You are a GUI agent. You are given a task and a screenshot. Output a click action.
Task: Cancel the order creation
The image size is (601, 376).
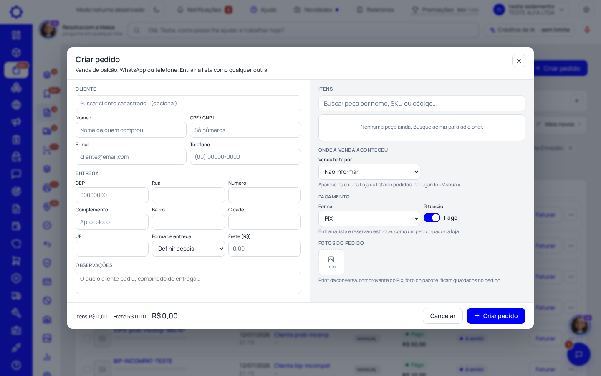pyautogui.click(x=443, y=316)
